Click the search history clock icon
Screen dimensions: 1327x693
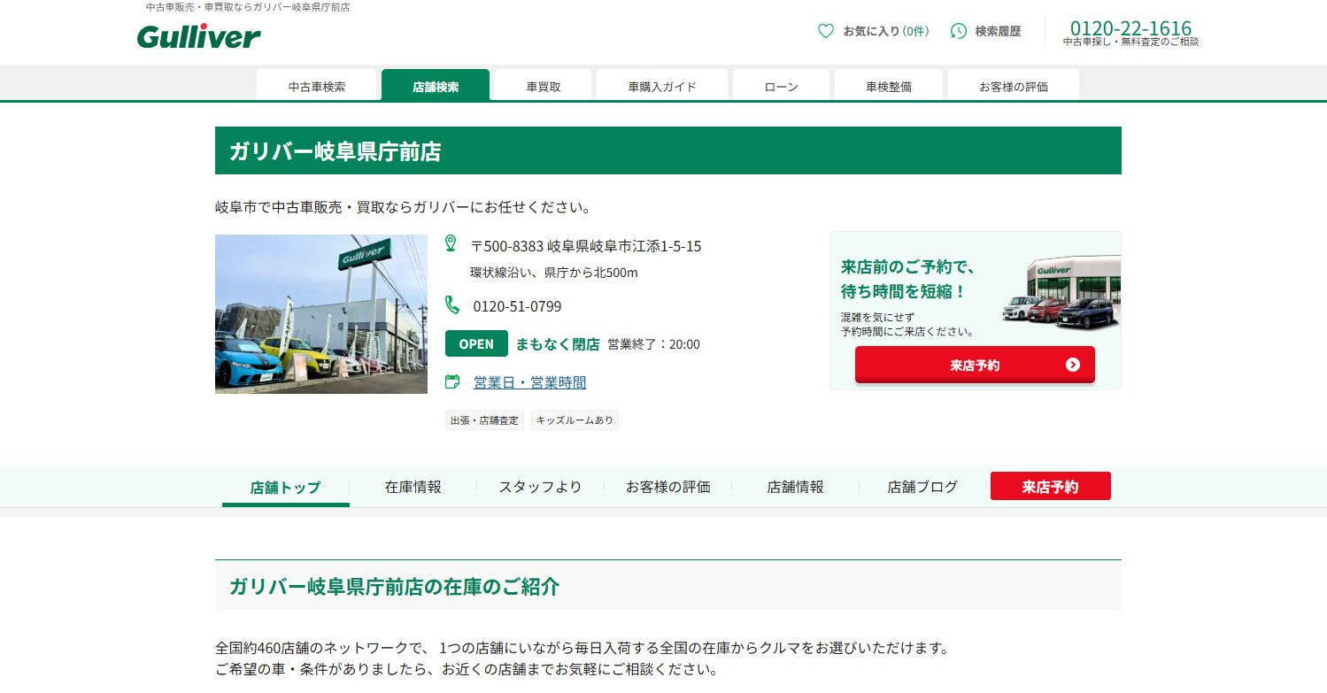coord(958,31)
